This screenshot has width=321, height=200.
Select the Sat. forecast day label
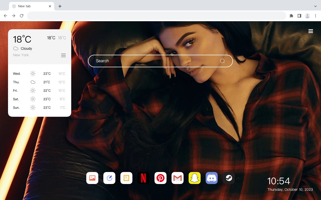tap(16, 99)
